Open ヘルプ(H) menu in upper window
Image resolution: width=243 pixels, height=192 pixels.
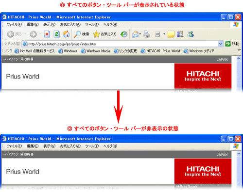(110, 25)
